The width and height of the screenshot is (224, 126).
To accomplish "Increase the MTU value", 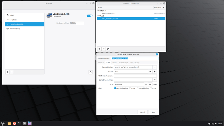I will pos(150,85).
